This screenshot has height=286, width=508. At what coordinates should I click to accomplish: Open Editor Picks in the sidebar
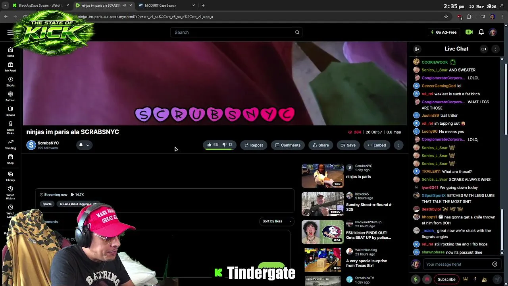[x=10, y=127]
